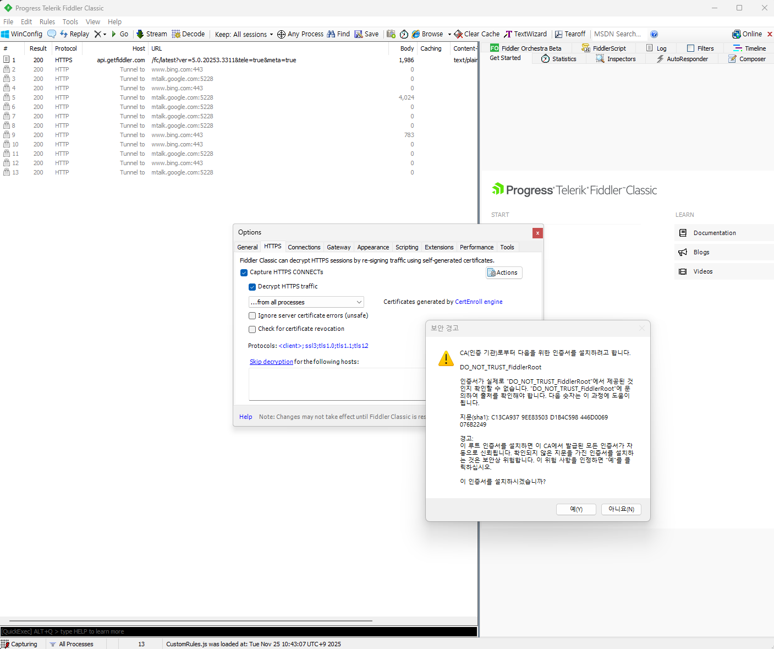Enable Ignore server certificate errors
774x649 pixels.
tap(252, 316)
